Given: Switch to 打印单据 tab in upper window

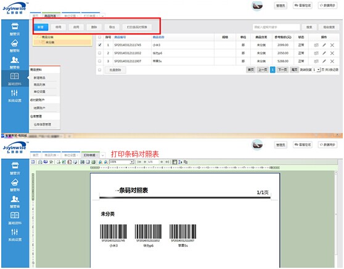Looking at the screenshot, I should [91, 16].
